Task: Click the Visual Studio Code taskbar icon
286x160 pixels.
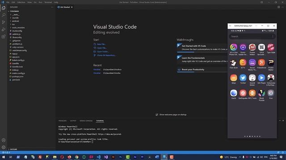Action: (98, 157)
